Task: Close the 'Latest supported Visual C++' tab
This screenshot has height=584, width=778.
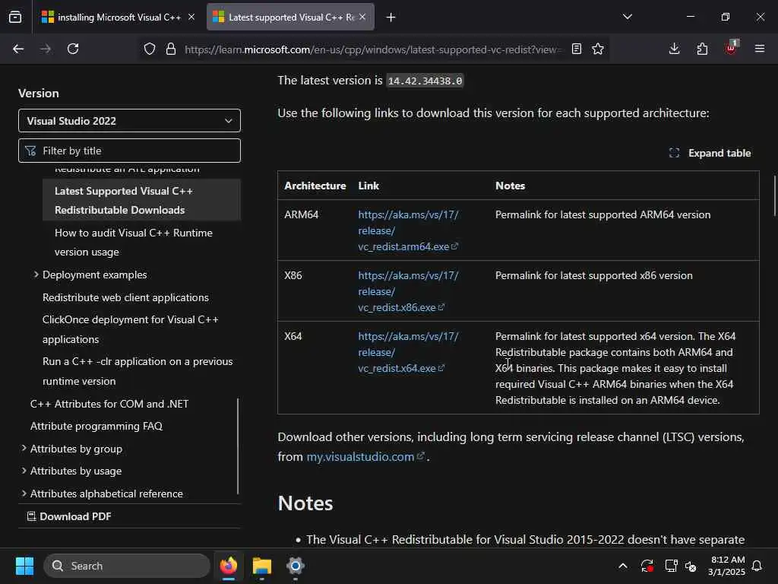Action: [x=362, y=17]
